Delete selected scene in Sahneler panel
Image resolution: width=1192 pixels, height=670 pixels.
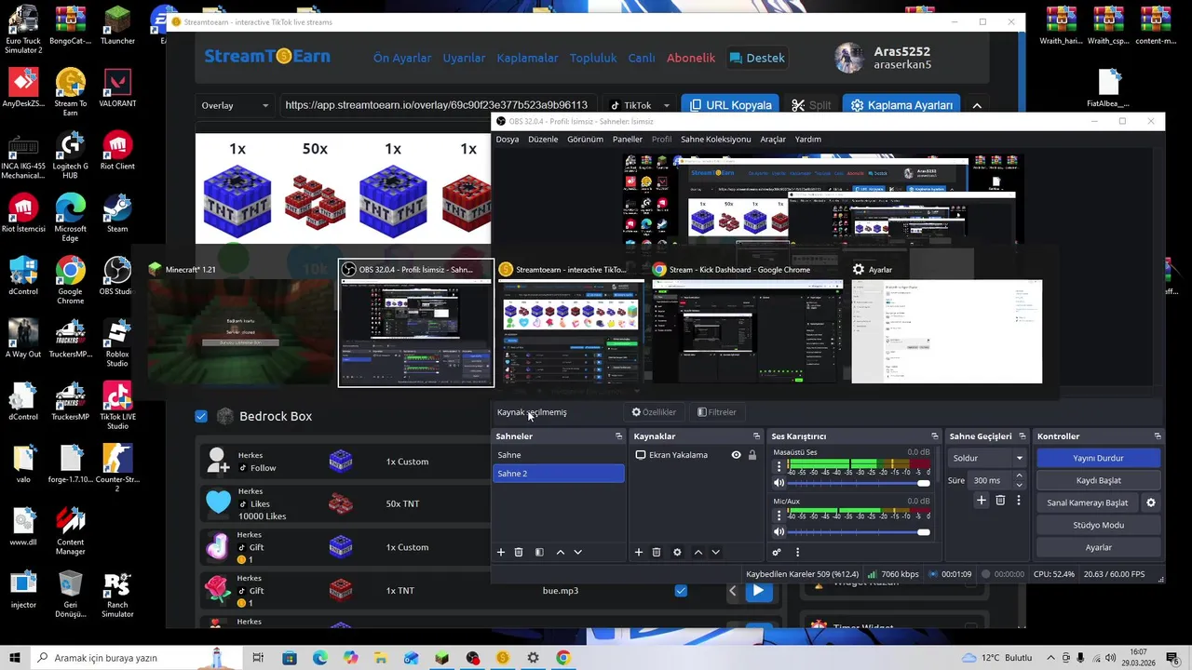click(x=519, y=552)
